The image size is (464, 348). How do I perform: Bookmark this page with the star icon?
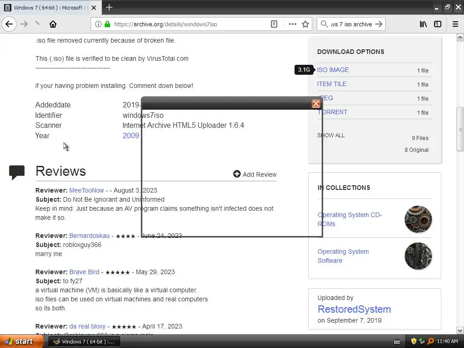(305, 24)
